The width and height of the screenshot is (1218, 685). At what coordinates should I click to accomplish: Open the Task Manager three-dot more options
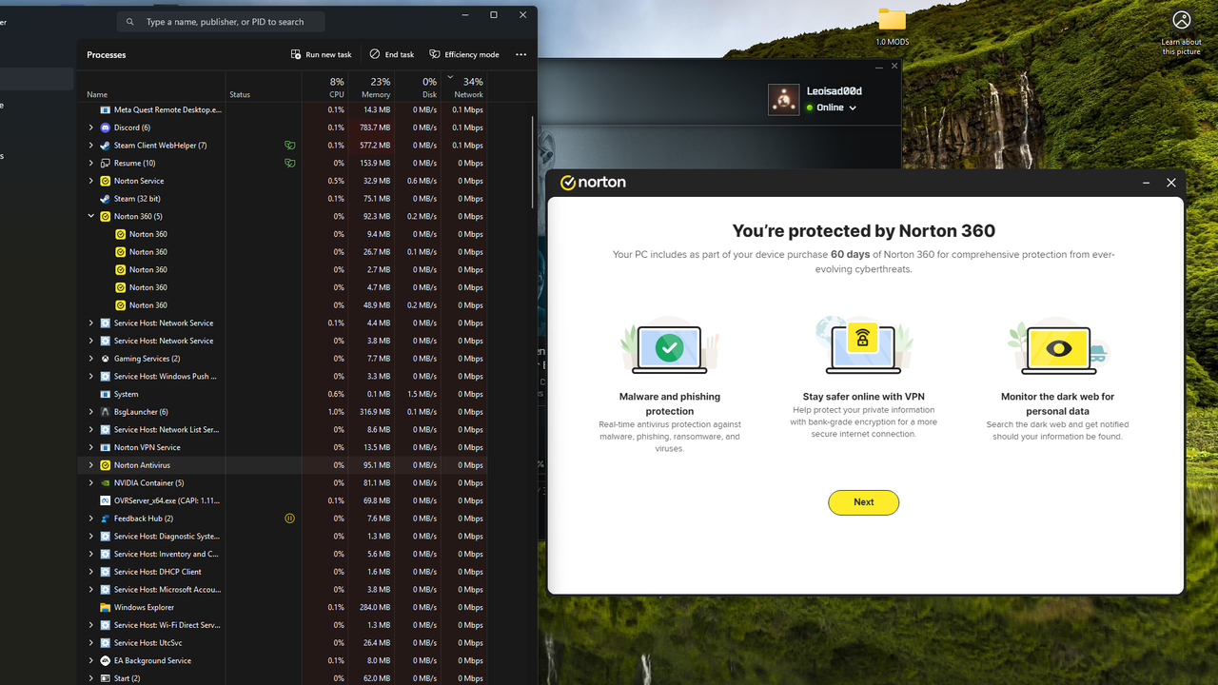pyautogui.click(x=521, y=54)
